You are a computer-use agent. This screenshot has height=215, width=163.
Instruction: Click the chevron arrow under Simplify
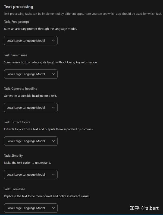(53, 175)
